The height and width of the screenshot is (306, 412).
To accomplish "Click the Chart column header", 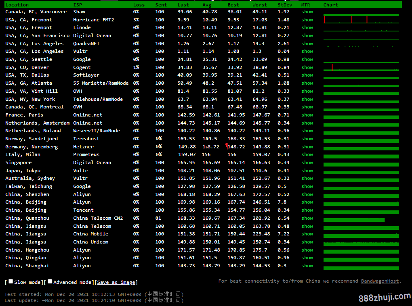I will 330,5.
